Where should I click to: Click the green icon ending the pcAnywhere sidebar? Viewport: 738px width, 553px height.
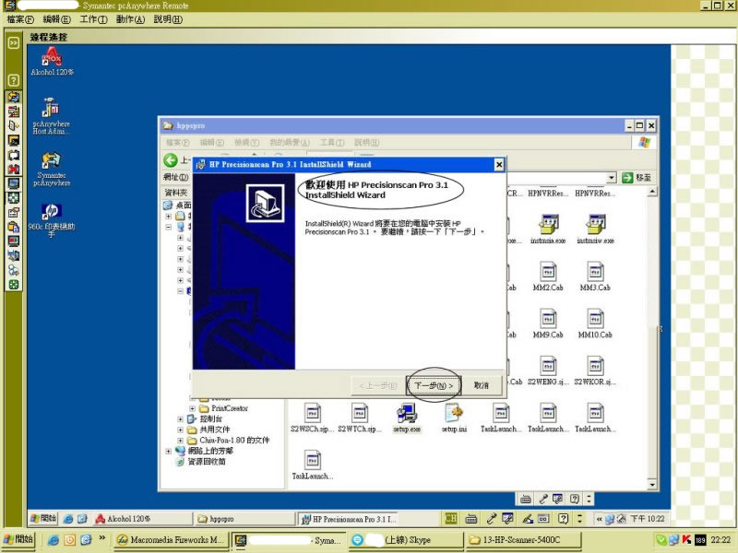coord(14,285)
